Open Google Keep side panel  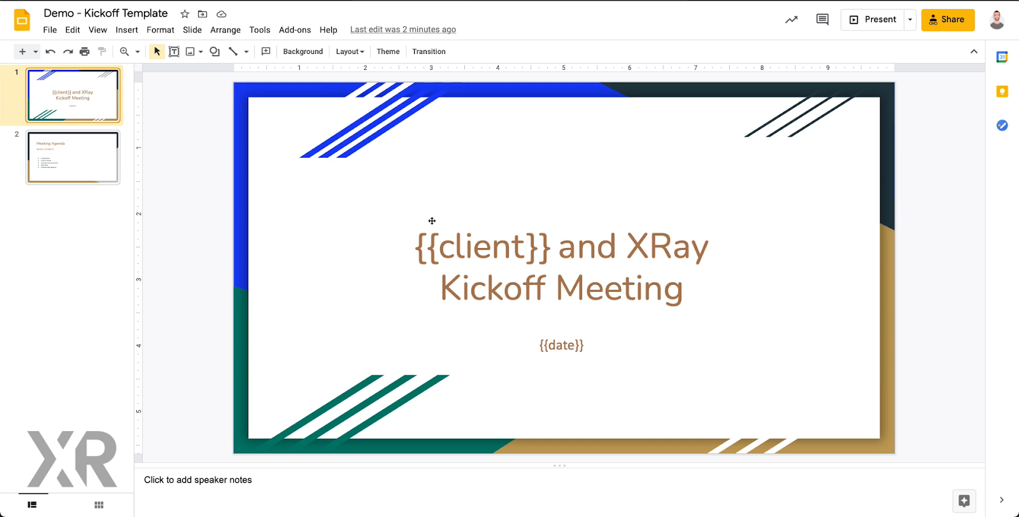(x=1002, y=92)
